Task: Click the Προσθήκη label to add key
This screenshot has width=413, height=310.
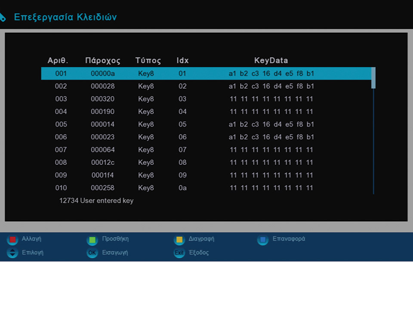Action: coord(115,239)
